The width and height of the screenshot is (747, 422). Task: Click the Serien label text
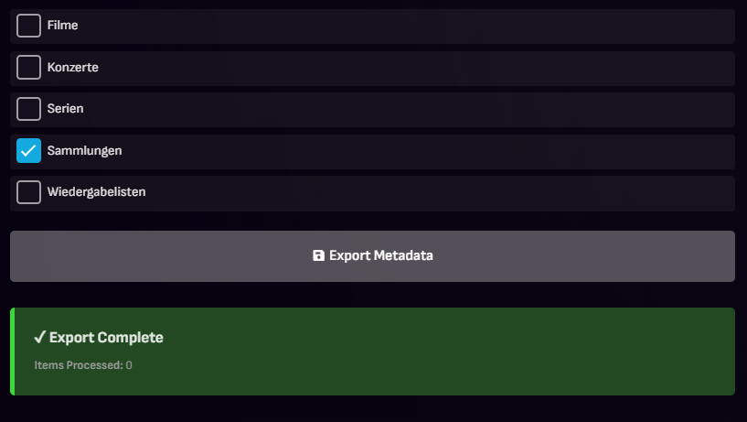point(66,109)
